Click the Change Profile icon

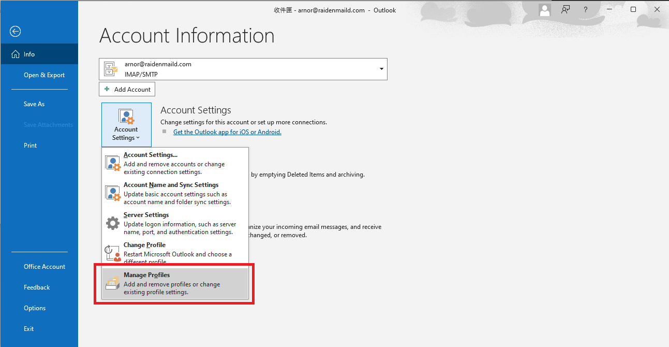coord(113,253)
